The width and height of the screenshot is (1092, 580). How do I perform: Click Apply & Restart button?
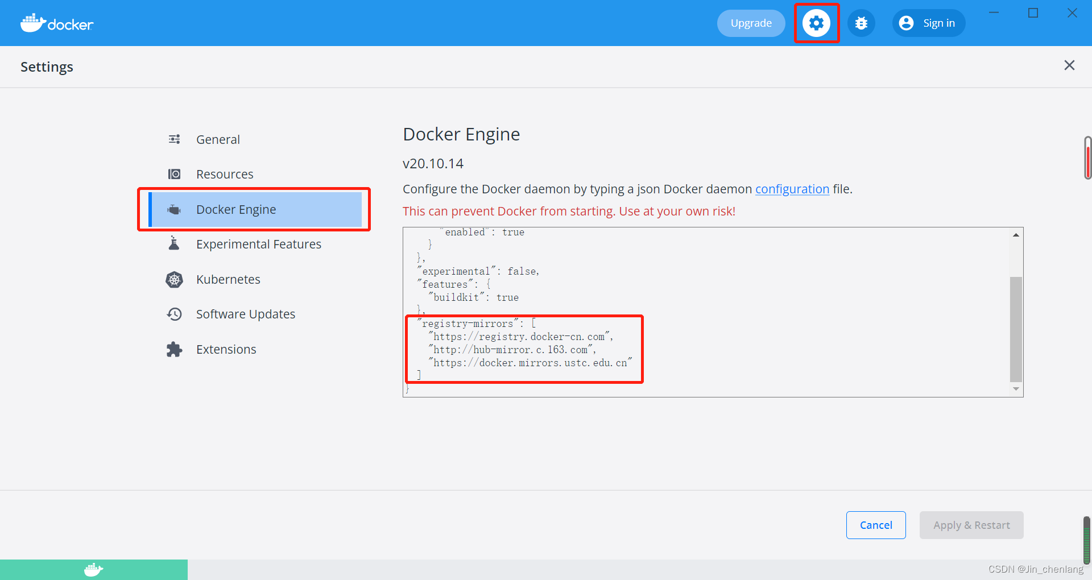pyautogui.click(x=971, y=525)
